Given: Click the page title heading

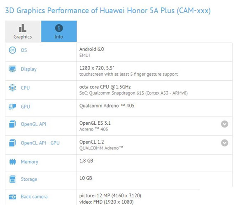Looking at the screenshot, I should (x=107, y=10).
